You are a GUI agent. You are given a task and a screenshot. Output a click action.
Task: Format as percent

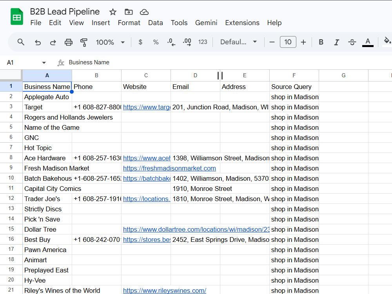tap(156, 42)
